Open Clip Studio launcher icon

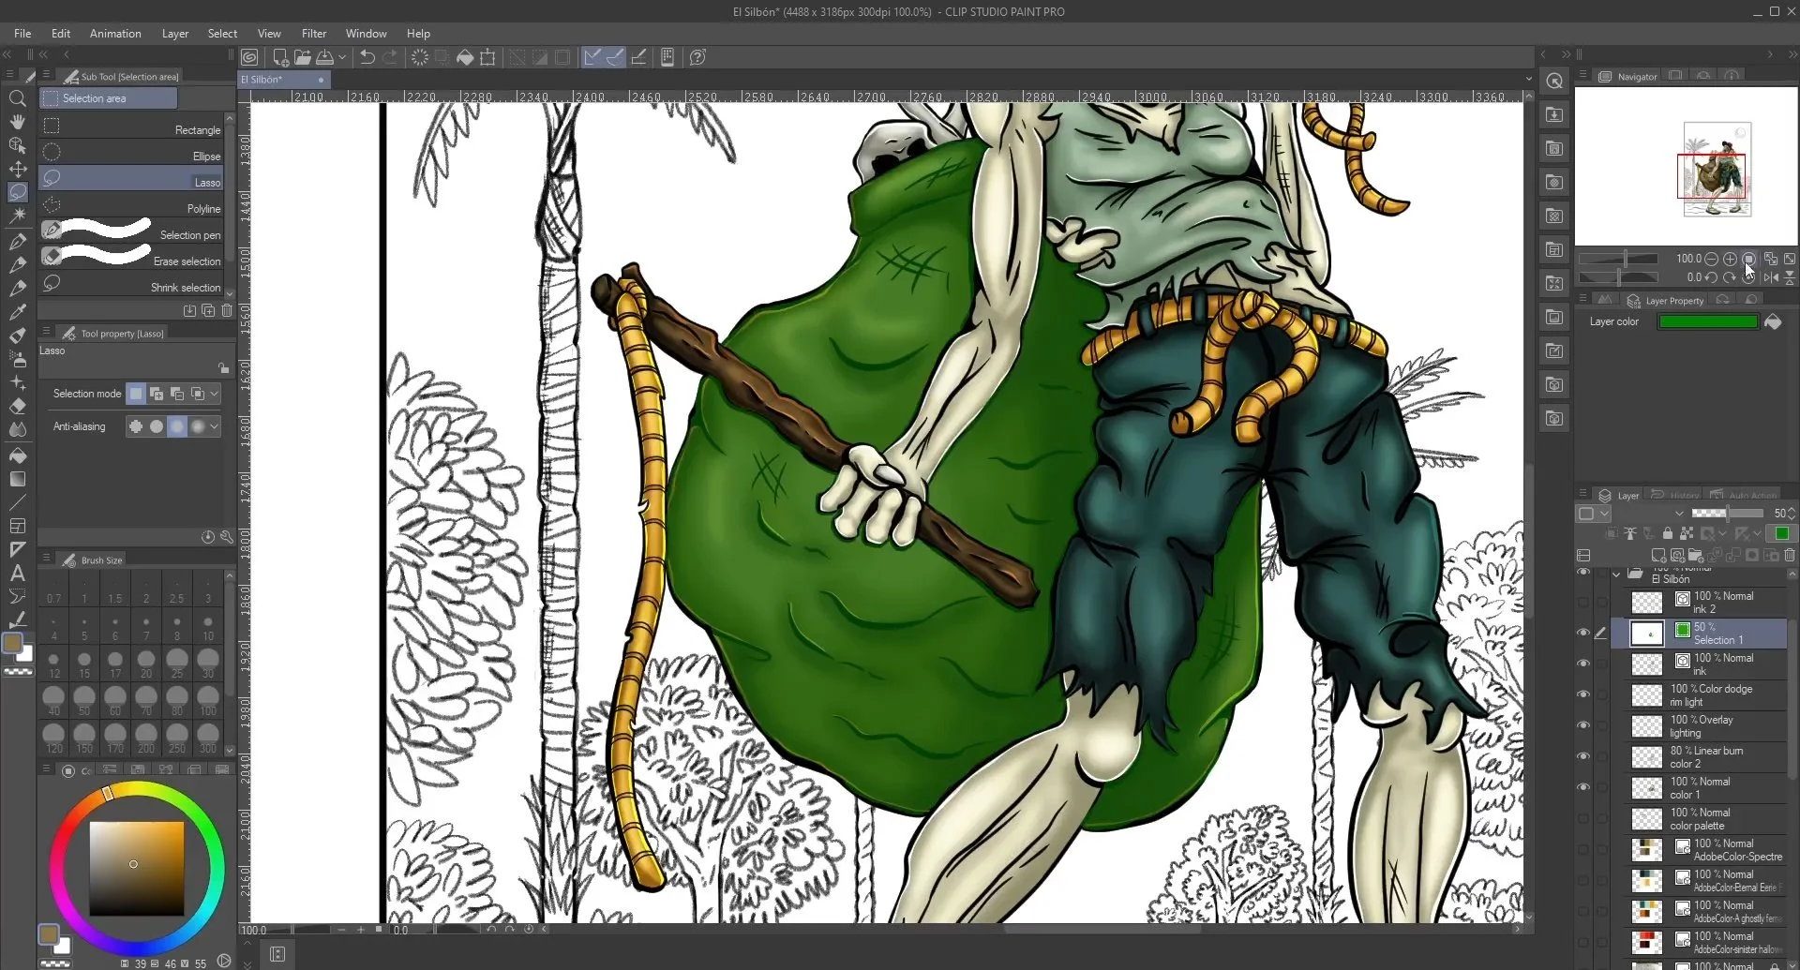click(x=249, y=57)
